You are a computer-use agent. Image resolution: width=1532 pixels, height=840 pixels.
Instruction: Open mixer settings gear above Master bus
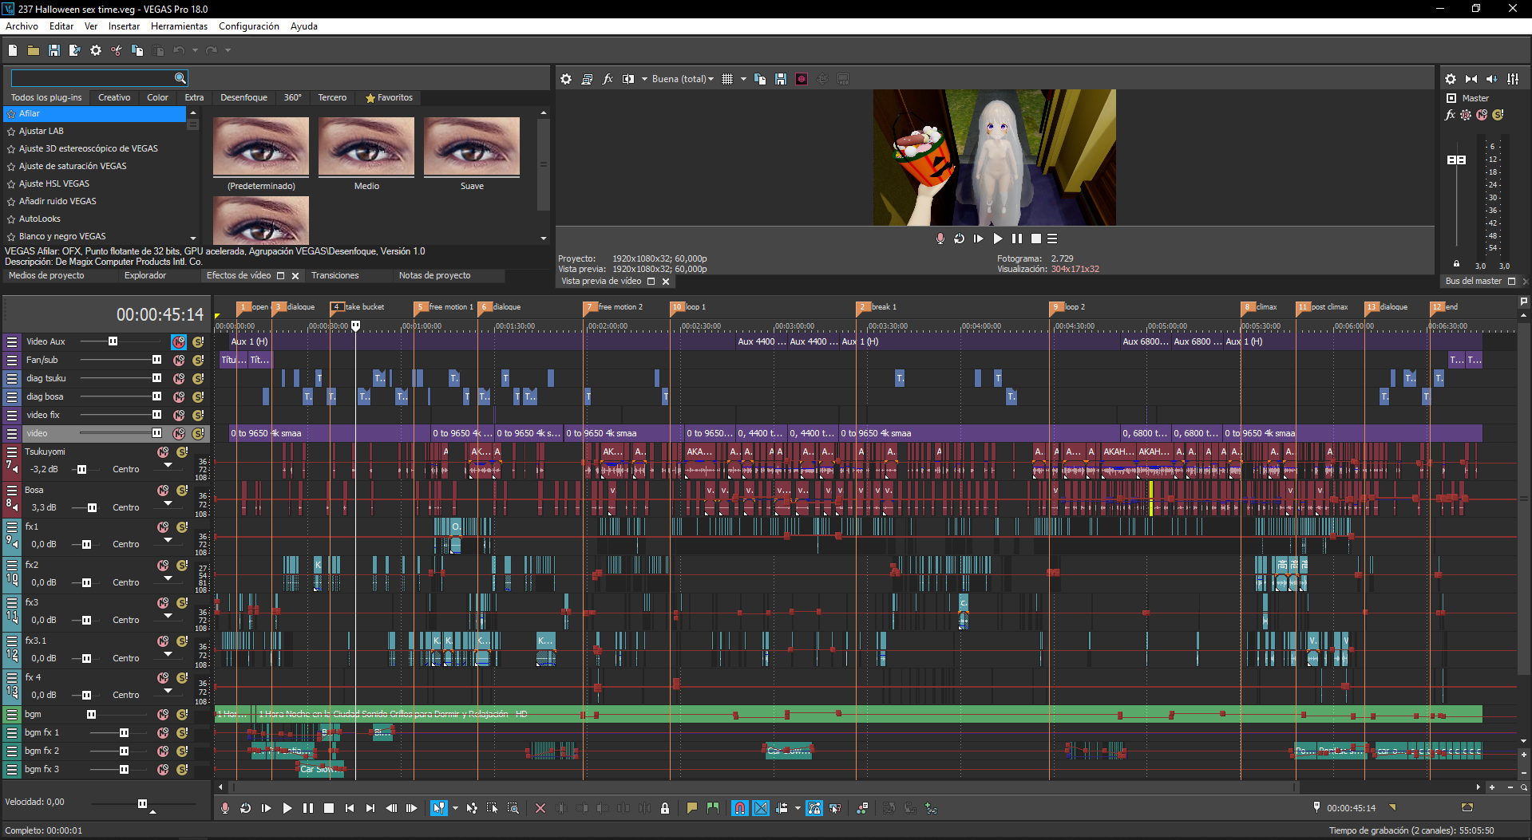tap(1451, 79)
